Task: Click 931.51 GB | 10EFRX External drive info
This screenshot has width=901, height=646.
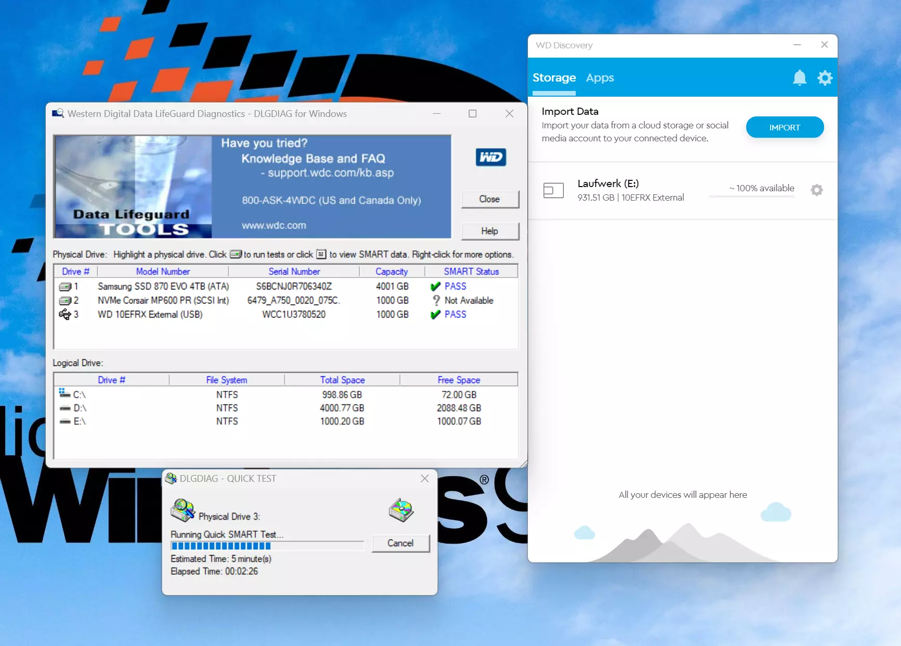Action: tap(631, 197)
